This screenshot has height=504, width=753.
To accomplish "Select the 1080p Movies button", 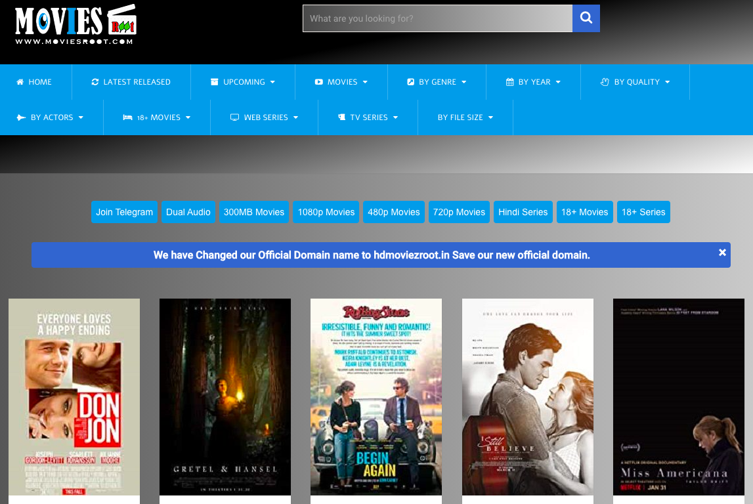I will tap(326, 212).
